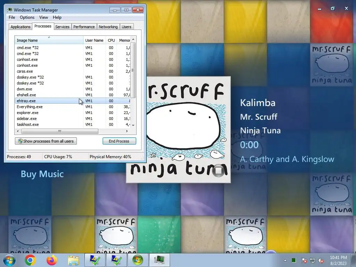The height and width of the screenshot is (267, 356).
Task: Switch to the Services tab
Action: [62, 27]
